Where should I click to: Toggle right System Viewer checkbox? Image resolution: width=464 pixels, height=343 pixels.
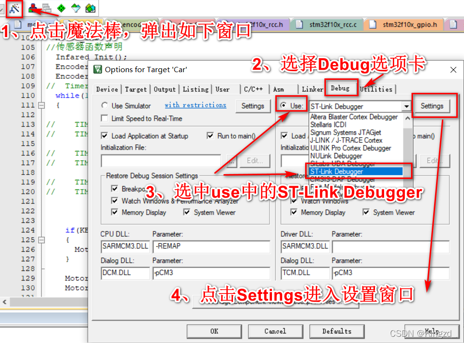(x=366, y=212)
